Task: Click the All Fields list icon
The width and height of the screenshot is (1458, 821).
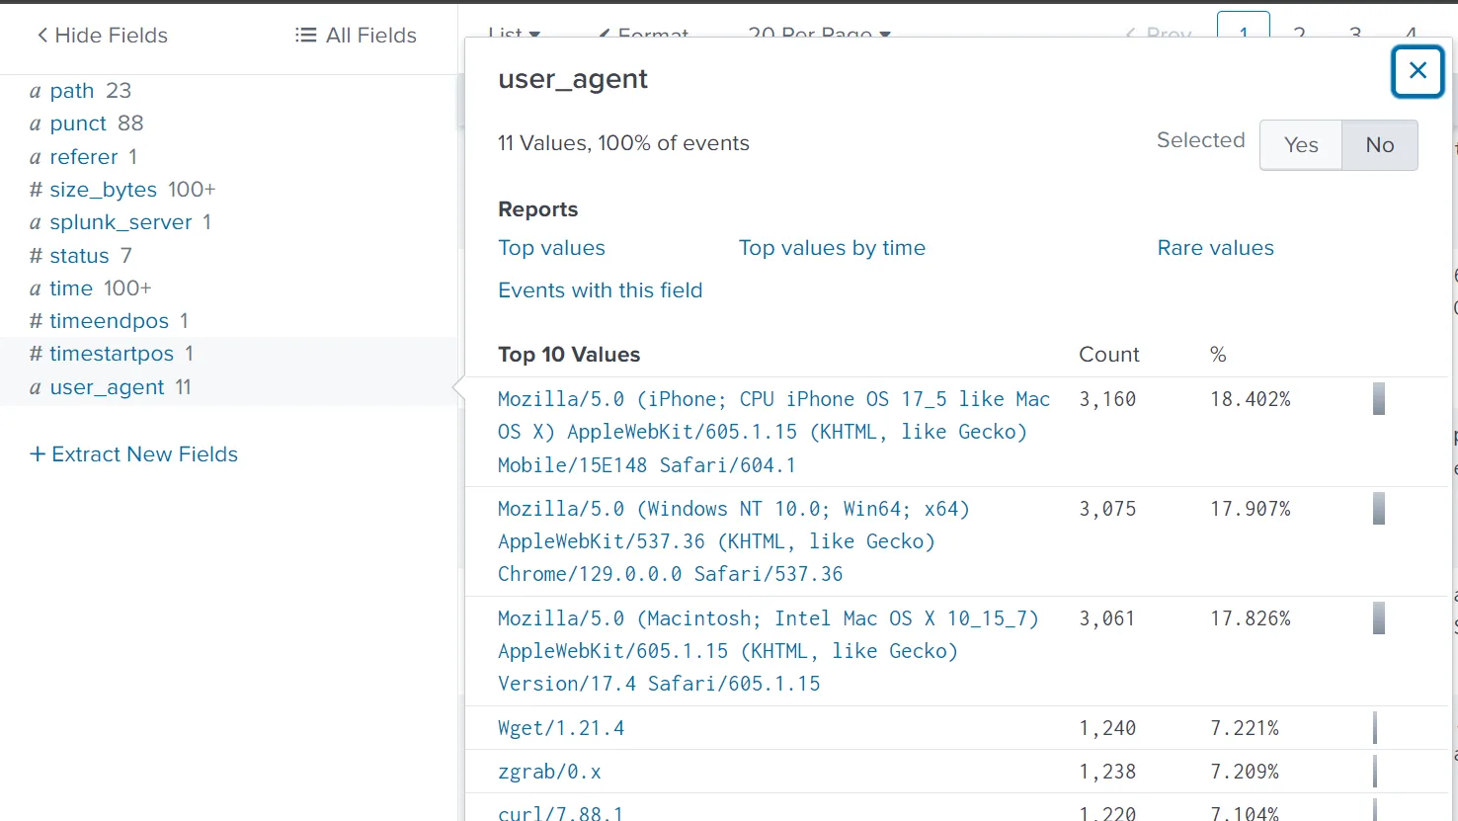Action: (x=305, y=36)
